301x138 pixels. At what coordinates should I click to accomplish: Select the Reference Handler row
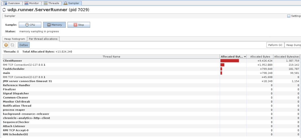tap(152, 85)
